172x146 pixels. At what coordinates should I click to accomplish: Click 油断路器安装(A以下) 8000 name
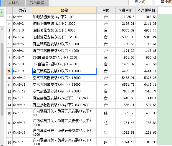click(64, 31)
